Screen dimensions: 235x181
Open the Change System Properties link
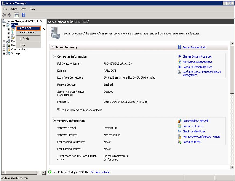pos(197,56)
